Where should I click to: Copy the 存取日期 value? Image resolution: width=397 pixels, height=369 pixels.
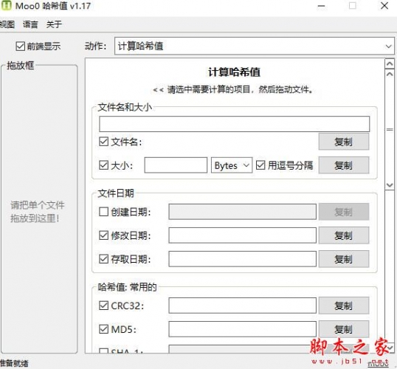[344, 259]
